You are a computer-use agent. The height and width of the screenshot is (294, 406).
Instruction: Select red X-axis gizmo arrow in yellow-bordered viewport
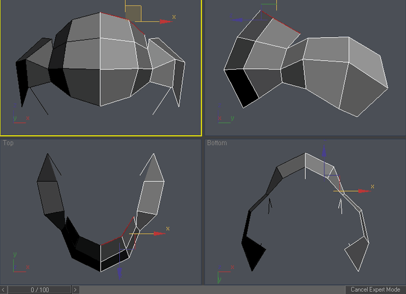coord(165,22)
